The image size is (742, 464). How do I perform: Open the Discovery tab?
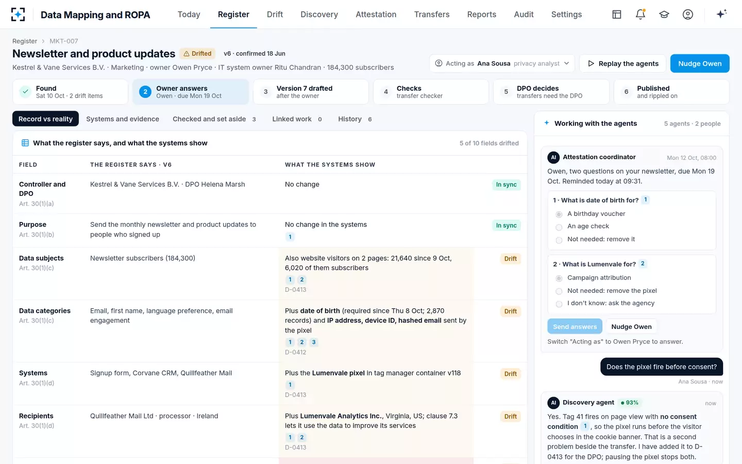[319, 14]
